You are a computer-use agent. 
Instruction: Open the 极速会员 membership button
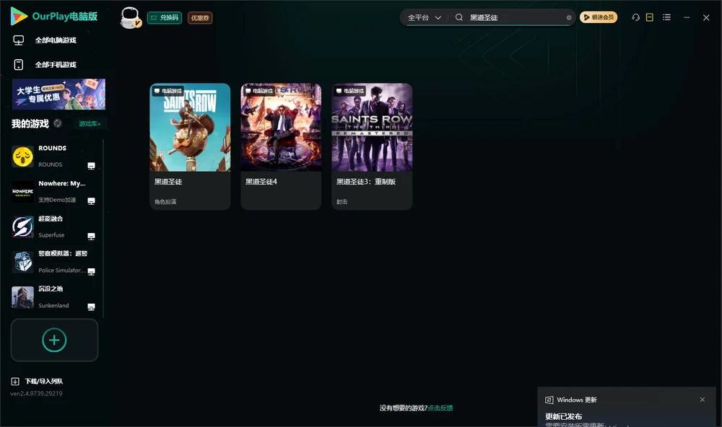(x=599, y=17)
